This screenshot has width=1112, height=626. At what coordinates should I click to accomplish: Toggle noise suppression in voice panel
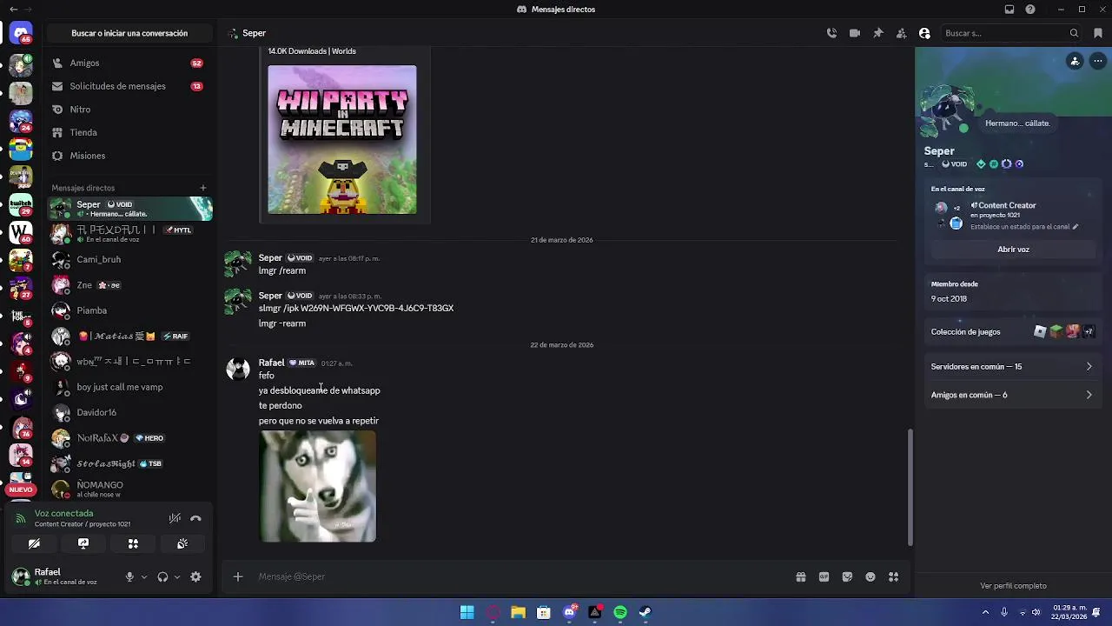pyautogui.click(x=175, y=518)
